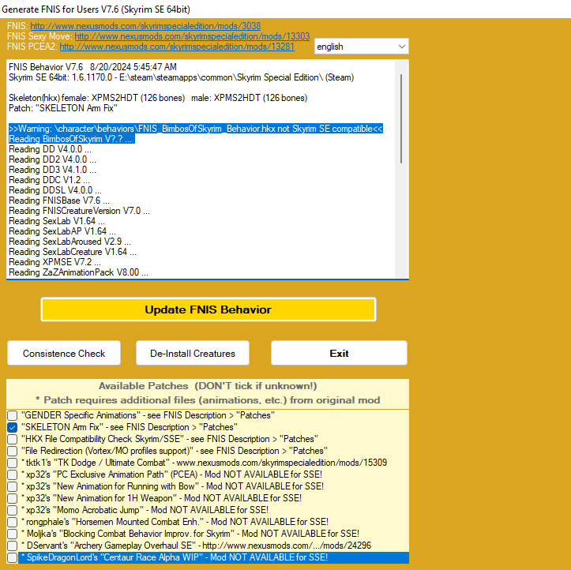Open the FNIS Sexy Move mods/13303 link
Screen dimensions: 571x570
[192, 36]
